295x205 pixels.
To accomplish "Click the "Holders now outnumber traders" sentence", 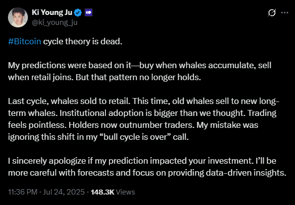I will tap(132, 125).
